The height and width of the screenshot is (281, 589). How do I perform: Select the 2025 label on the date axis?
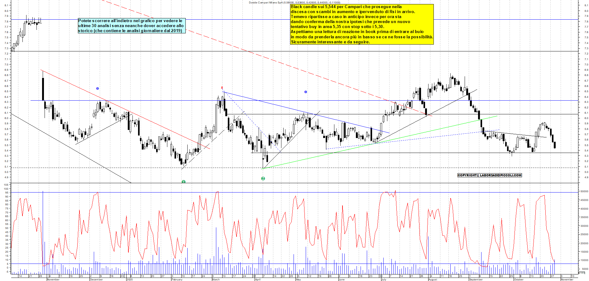[x=129, y=280]
